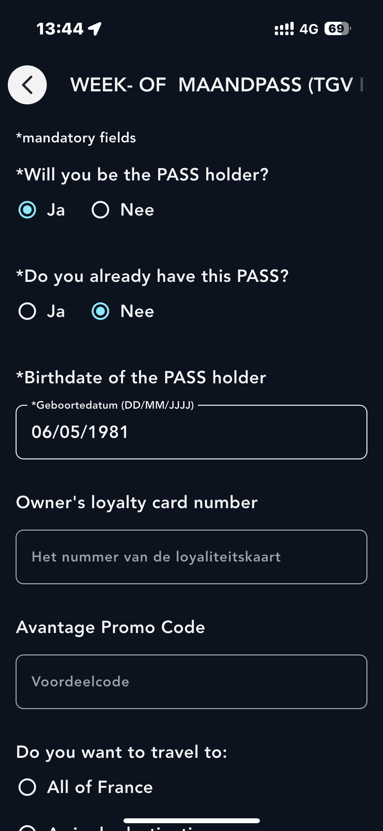The width and height of the screenshot is (383, 831).
Task: Tap the 13:44 clock in status bar
Action: [60, 29]
